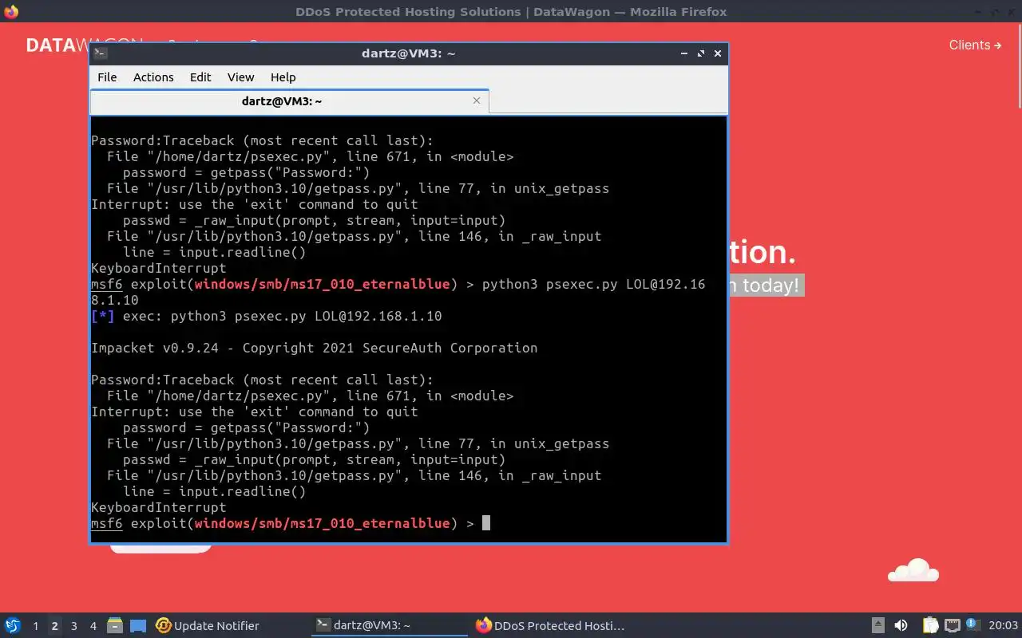Click the DataWagon logo in Firefox page

coord(57,45)
